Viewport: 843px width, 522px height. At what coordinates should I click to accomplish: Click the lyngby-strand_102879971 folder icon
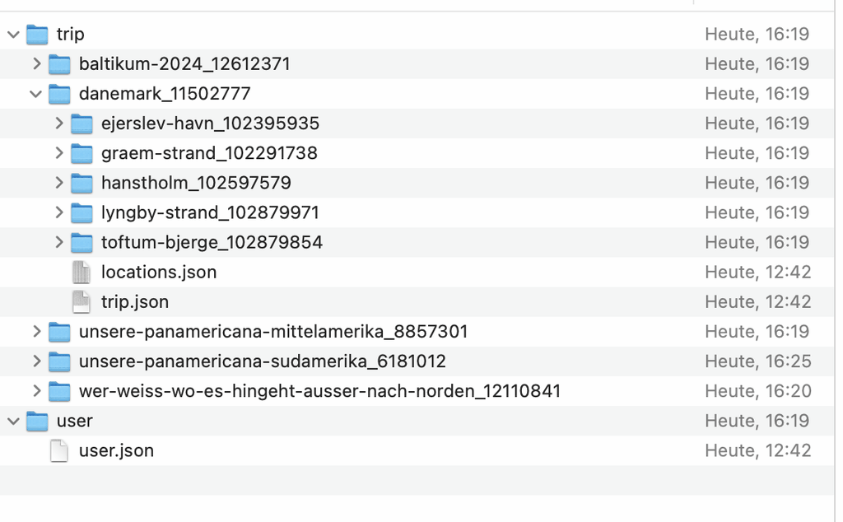tap(82, 213)
